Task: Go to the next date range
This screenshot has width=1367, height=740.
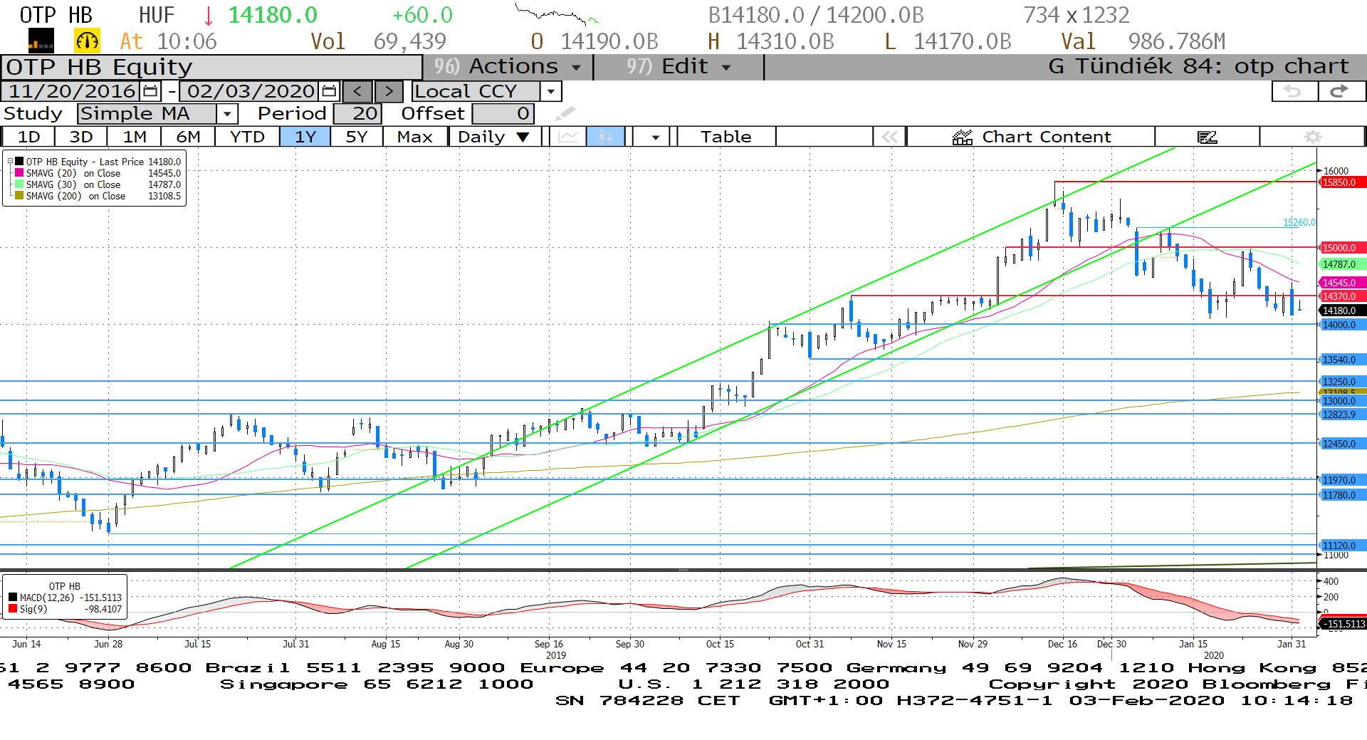Action: (389, 91)
